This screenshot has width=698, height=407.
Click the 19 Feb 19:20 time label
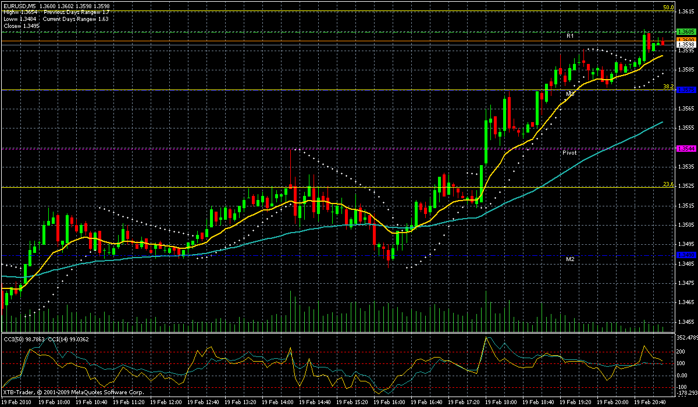coord(576,402)
